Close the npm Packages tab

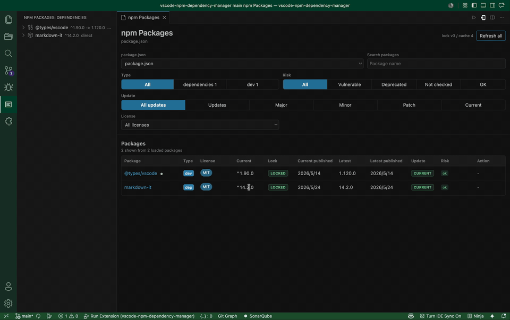[164, 18]
